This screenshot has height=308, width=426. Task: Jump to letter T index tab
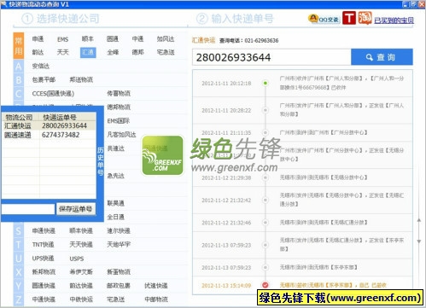(19, 245)
